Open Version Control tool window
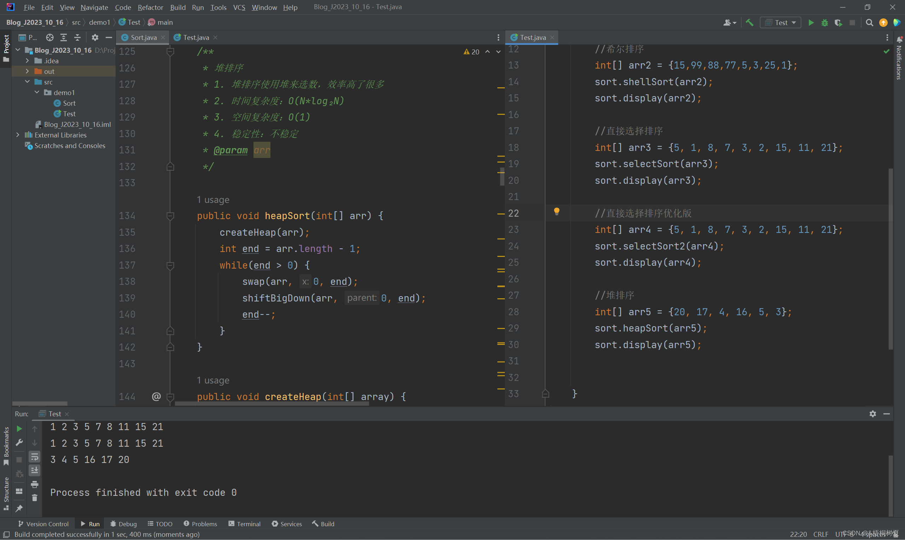 point(43,524)
